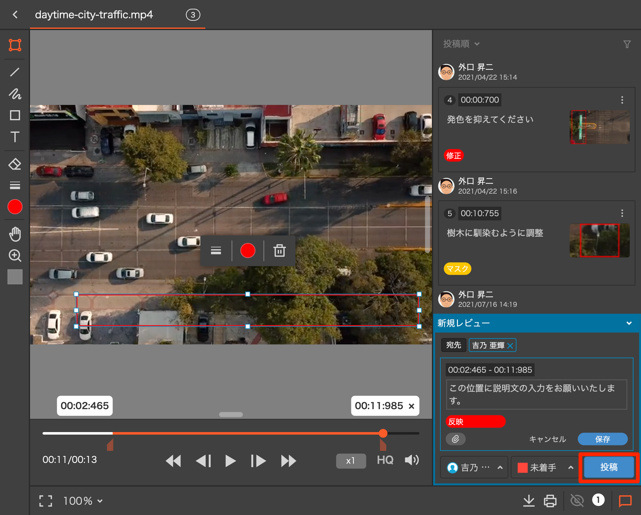Change color in floating annotation toolbar
The height and width of the screenshot is (515, 641).
click(248, 251)
